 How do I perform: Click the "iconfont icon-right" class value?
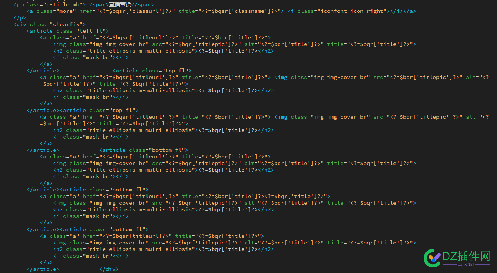(352, 11)
